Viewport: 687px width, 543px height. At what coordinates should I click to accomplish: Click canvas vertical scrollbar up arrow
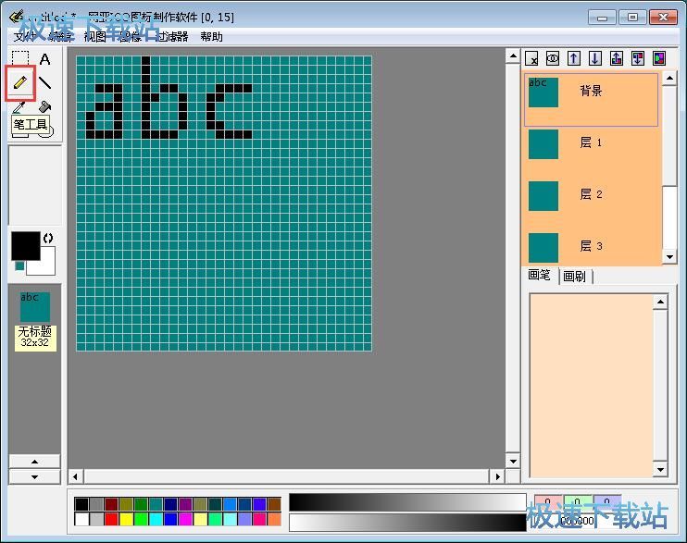513,56
